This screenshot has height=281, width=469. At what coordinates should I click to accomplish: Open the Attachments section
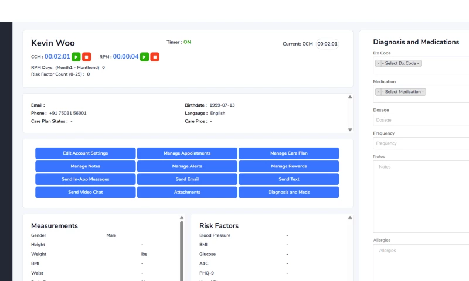point(187,193)
